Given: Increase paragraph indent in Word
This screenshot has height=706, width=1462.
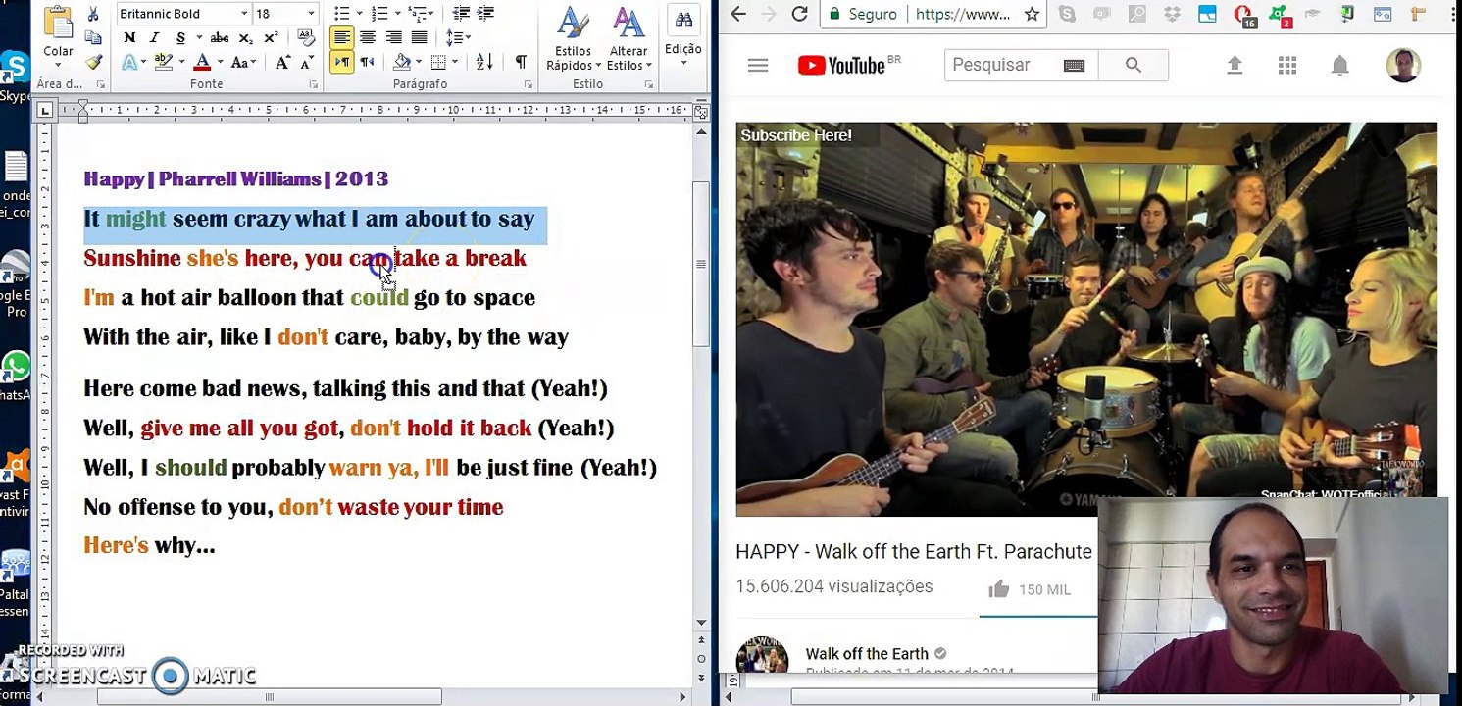Looking at the screenshot, I should (486, 14).
